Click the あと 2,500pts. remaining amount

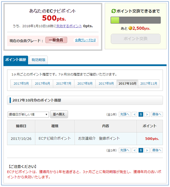coord(135,28)
